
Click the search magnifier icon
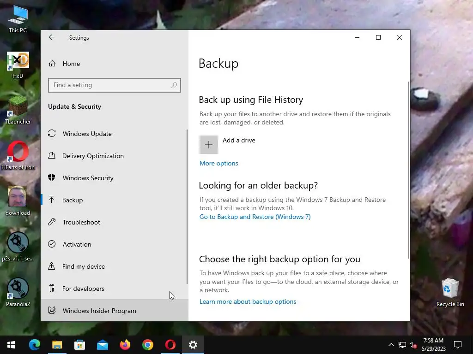pyautogui.click(x=174, y=85)
